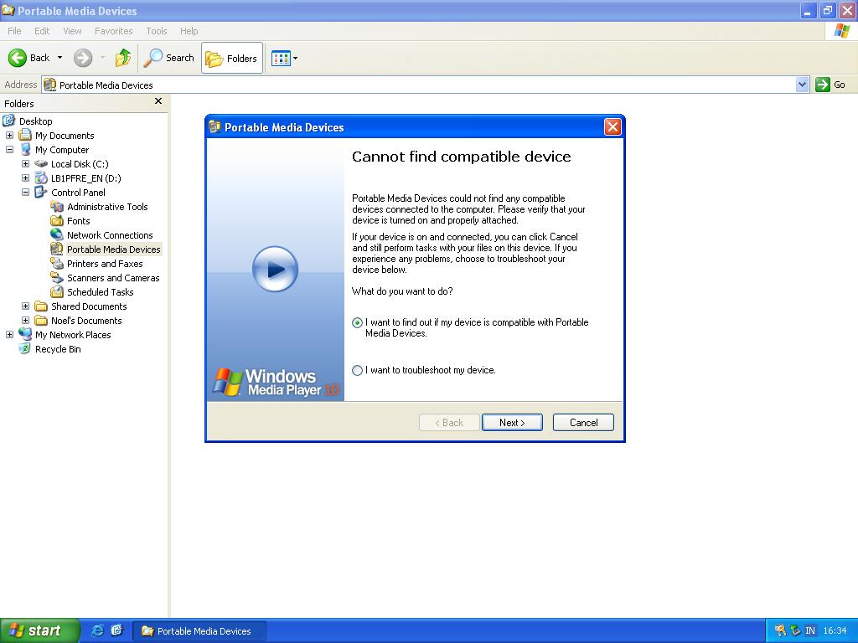Image resolution: width=858 pixels, height=643 pixels.
Task: Open the File menu
Action: tap(14, 31)
